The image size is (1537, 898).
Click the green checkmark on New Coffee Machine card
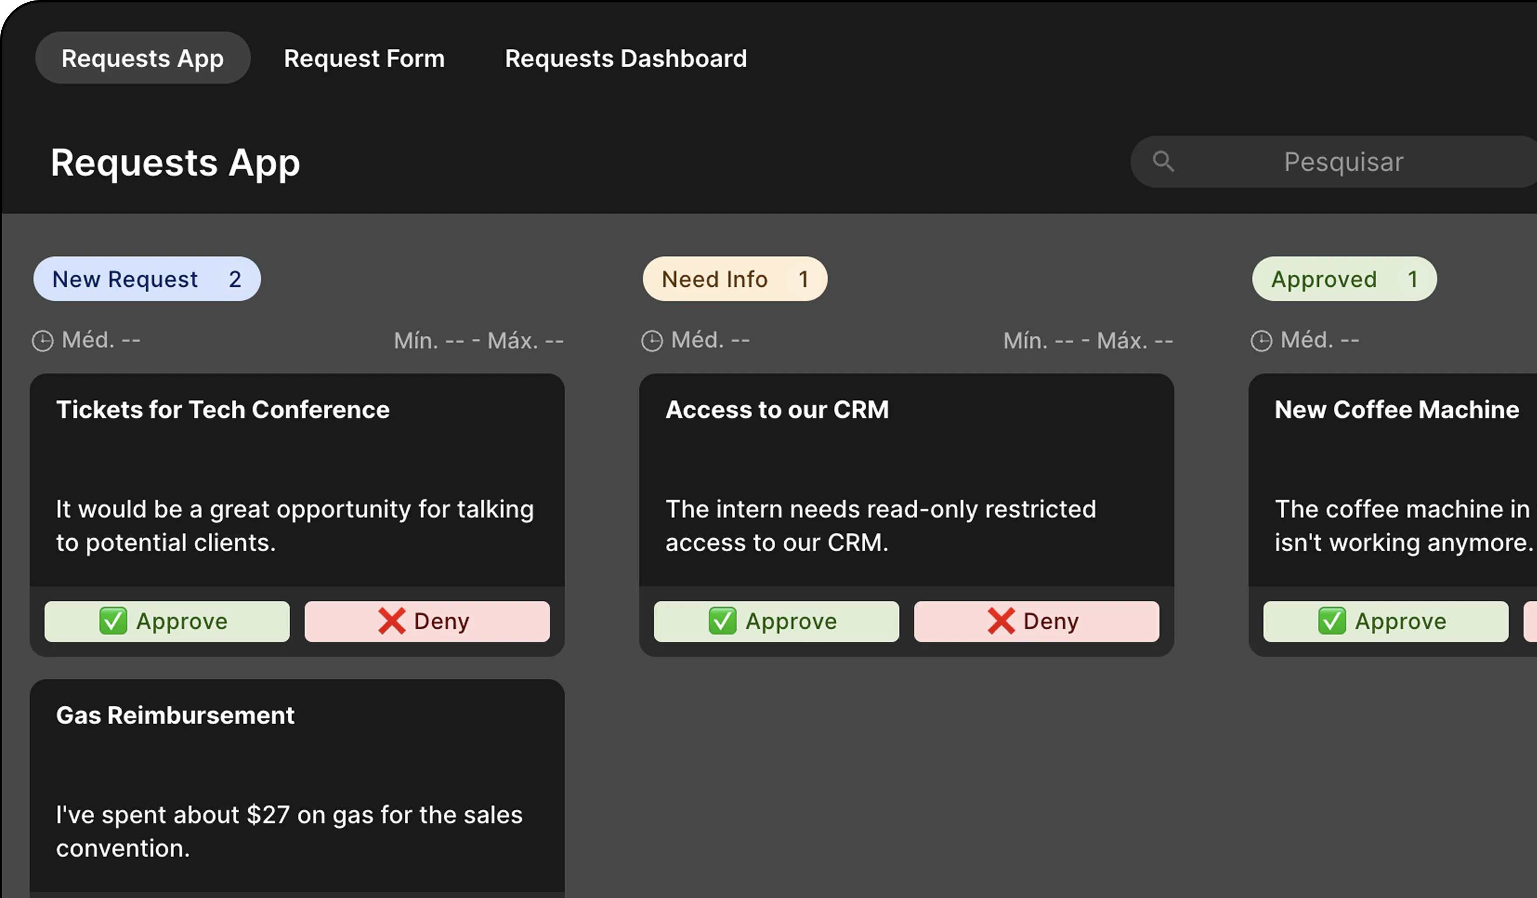coord(1333,621)
